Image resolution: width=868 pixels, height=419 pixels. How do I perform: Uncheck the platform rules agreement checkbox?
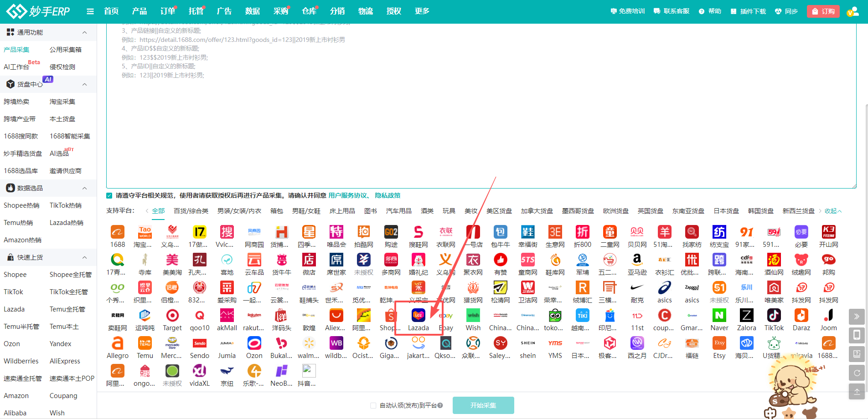point(109,196)
